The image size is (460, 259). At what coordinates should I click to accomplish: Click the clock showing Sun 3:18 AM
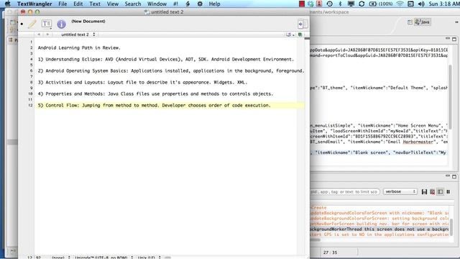pos(443,4)
